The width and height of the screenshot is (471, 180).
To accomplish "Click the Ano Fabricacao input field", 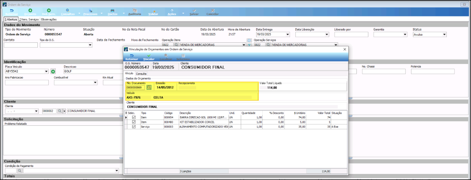I will coord(27,83).
